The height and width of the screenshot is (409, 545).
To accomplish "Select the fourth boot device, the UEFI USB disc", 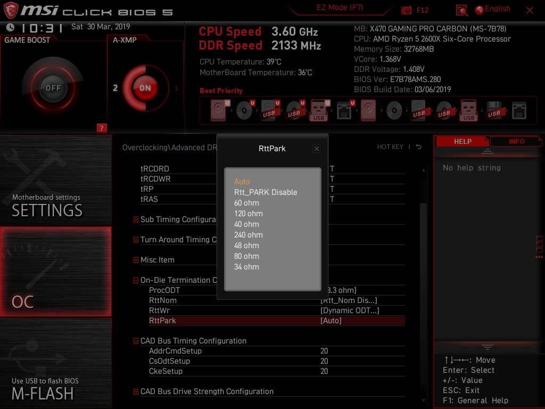I will tap(295, 110).
